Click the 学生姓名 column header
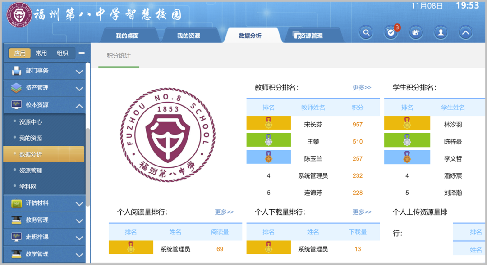 (453, 108)
